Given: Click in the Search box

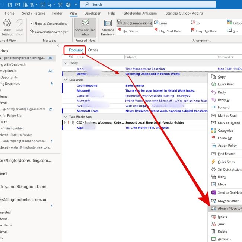Looking at the screenshot, I should [x=148, y=4].
